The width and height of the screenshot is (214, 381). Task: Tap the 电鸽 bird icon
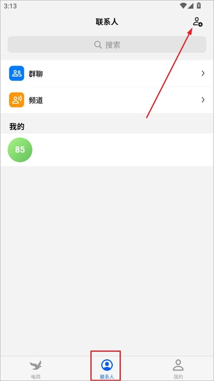coord(36,365)
